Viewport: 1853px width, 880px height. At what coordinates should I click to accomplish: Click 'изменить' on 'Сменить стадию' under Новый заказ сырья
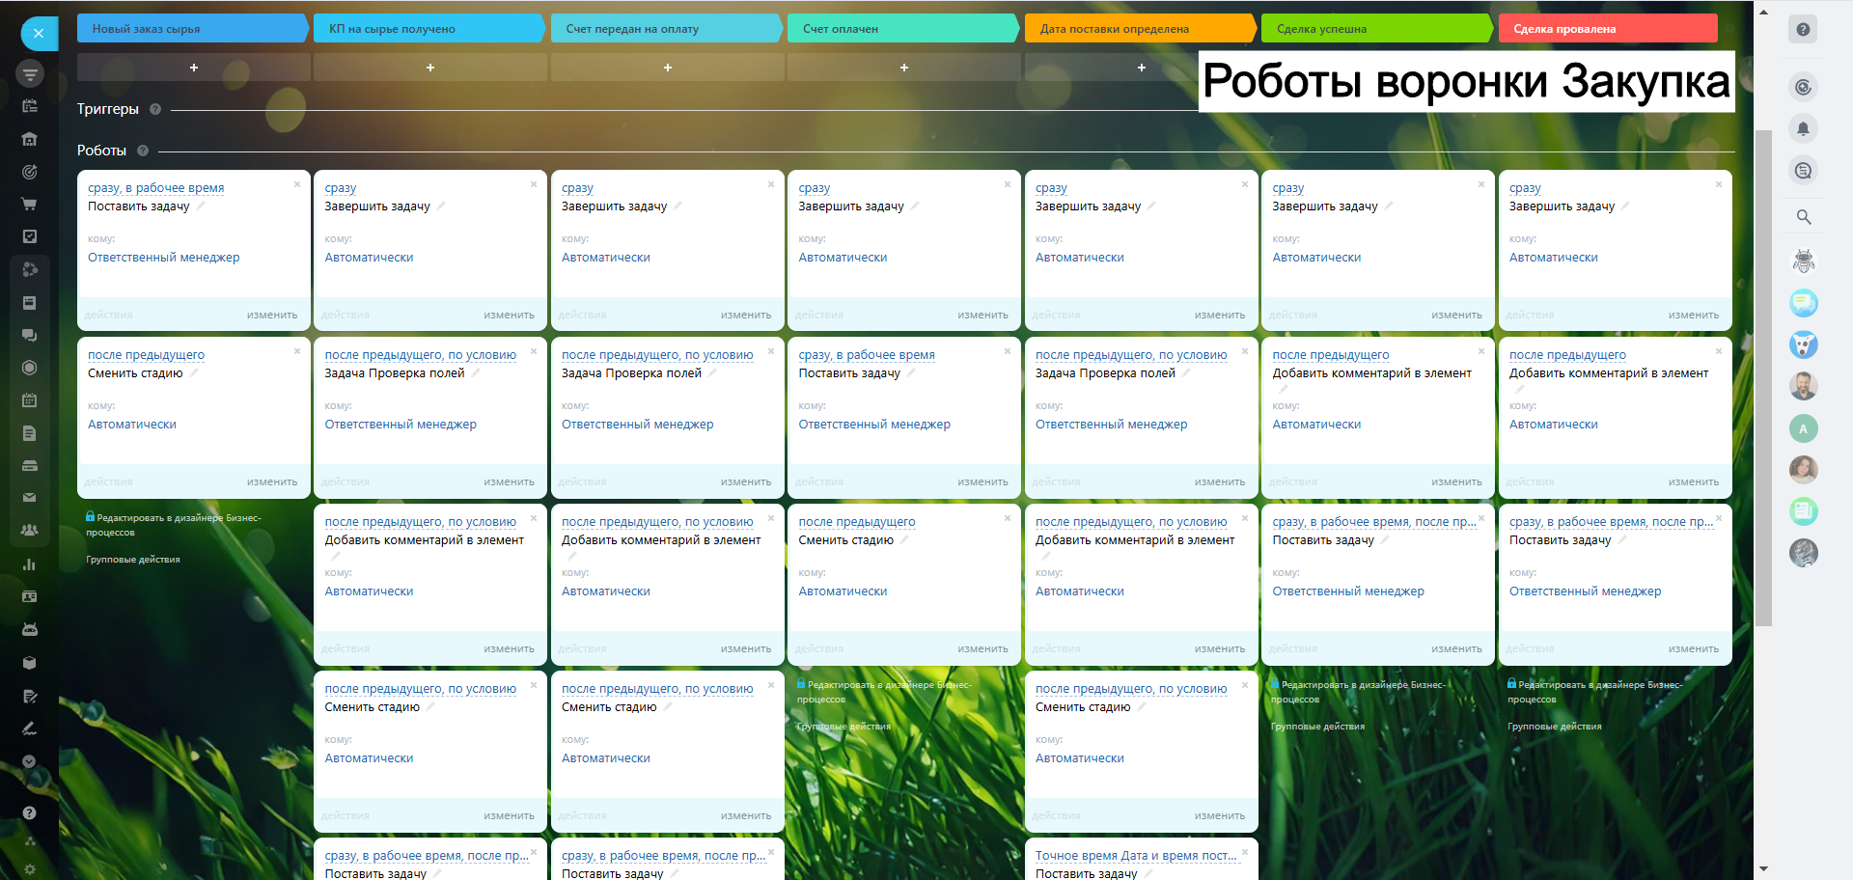coord(272,481)
